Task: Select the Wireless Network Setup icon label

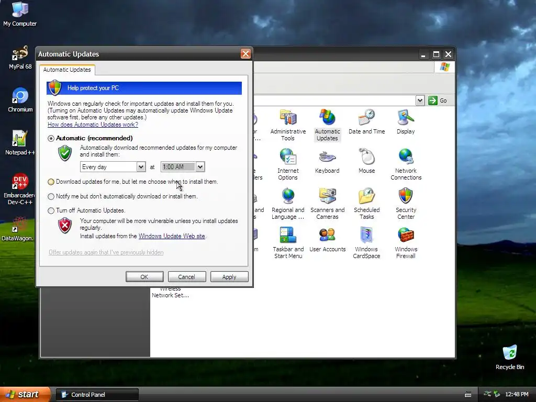Action: (x=170, y=292)
